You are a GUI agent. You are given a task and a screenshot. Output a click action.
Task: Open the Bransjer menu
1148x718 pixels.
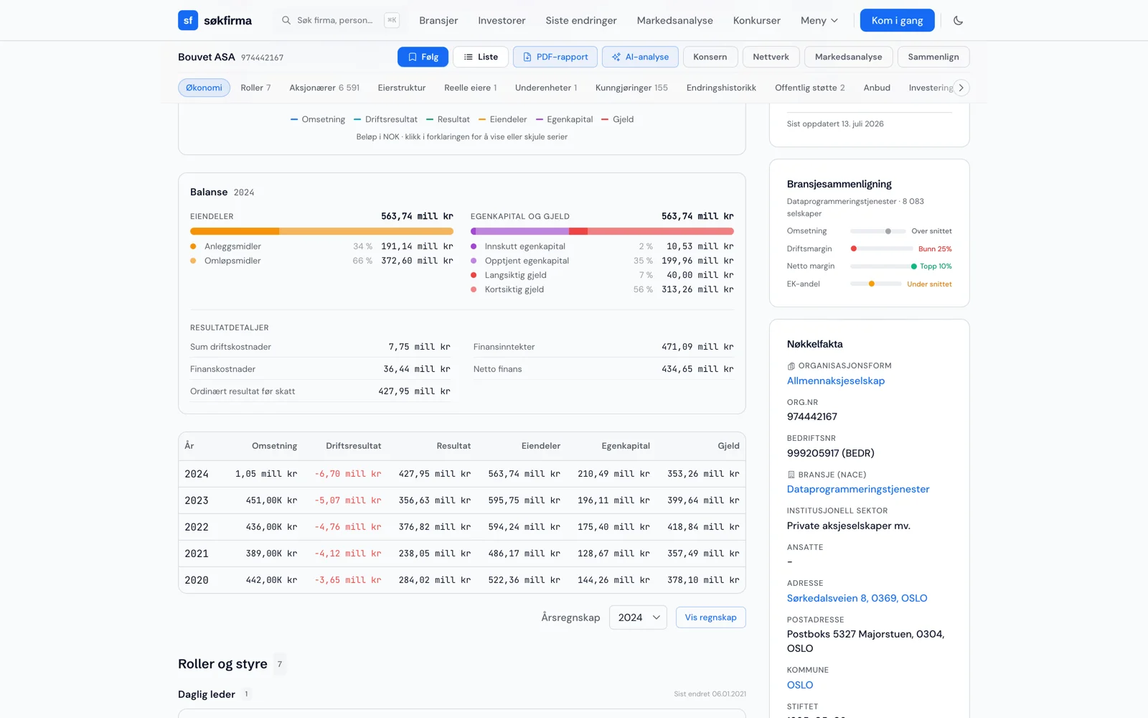(x=438, y=20)
